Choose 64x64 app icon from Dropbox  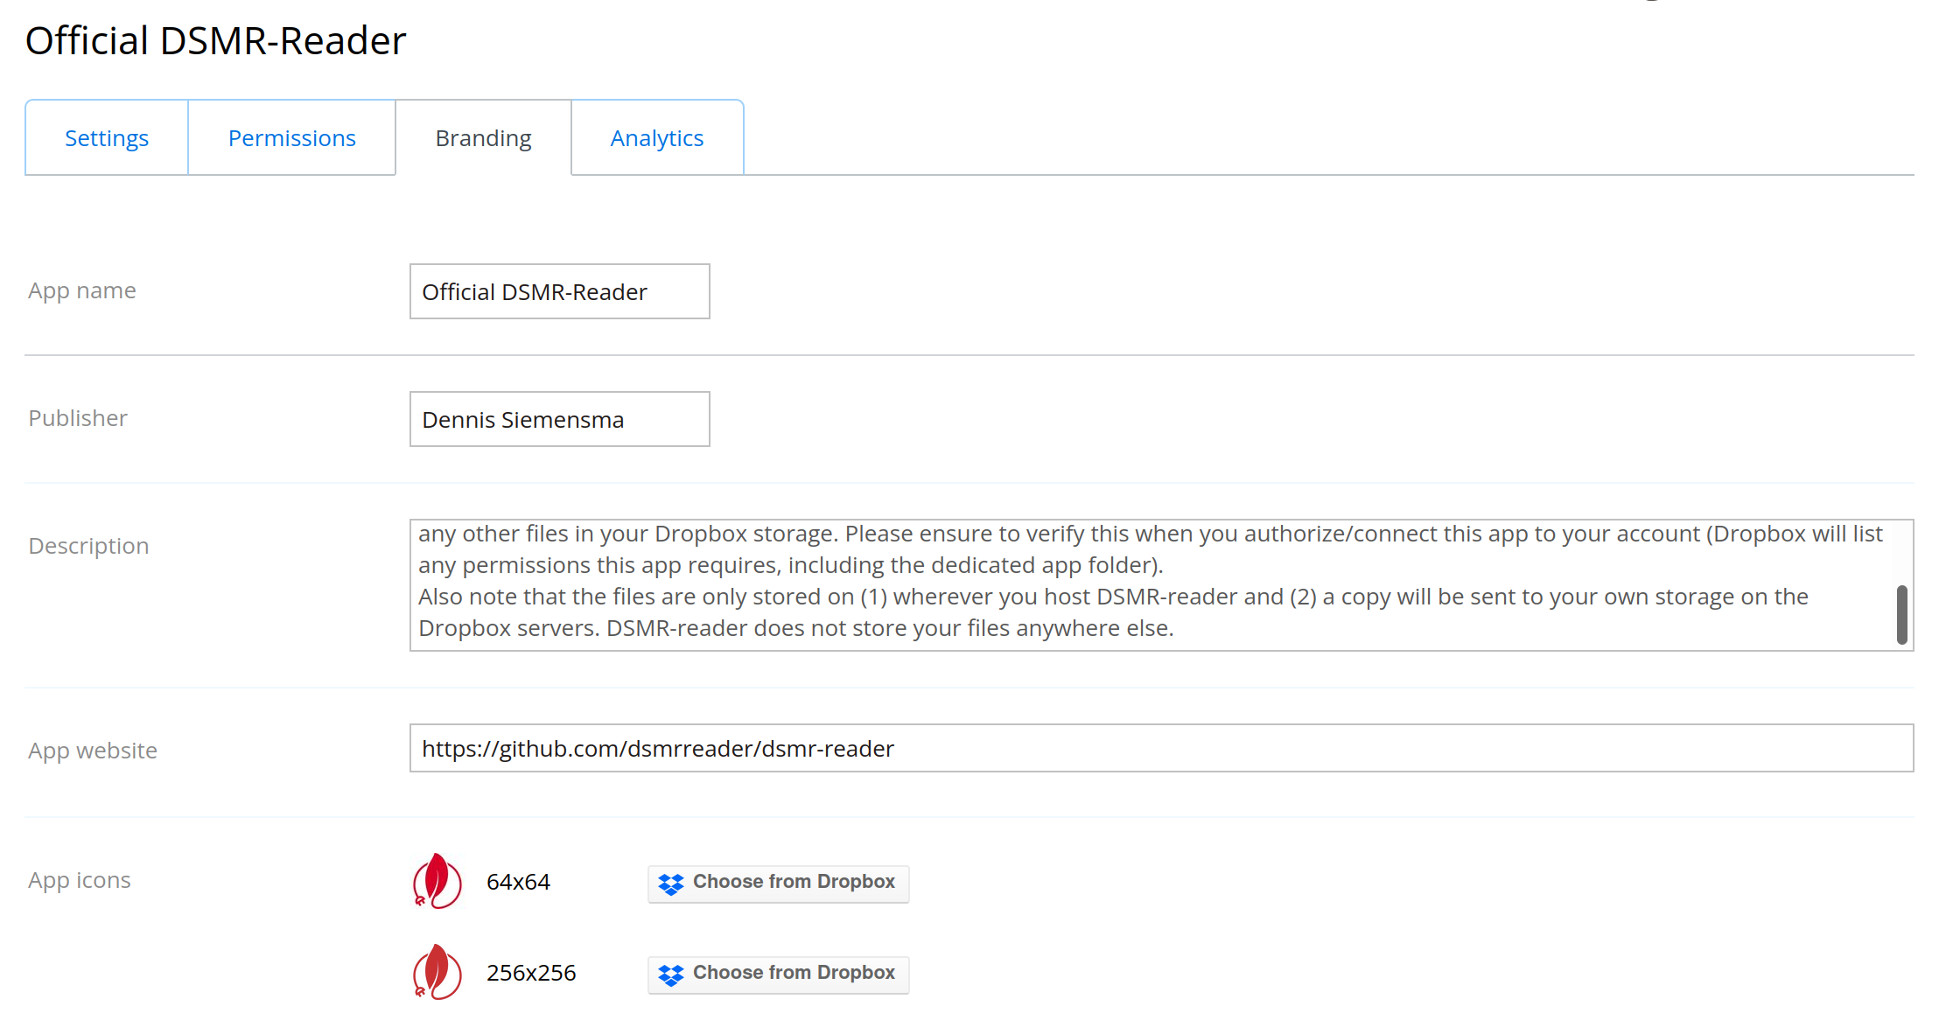pos(777,883)
